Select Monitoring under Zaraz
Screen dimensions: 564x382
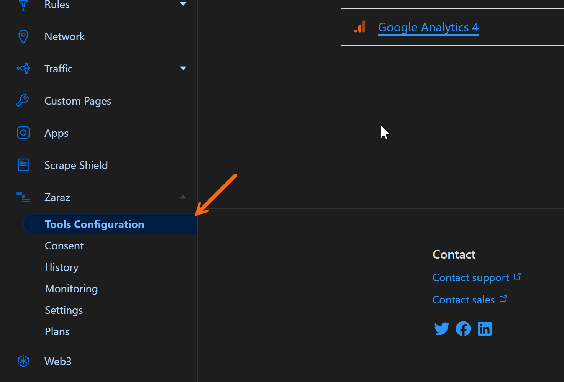coord(71,289)
